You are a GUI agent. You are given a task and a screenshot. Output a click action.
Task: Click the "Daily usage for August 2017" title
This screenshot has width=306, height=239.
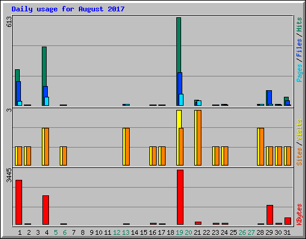click(68, 9)
